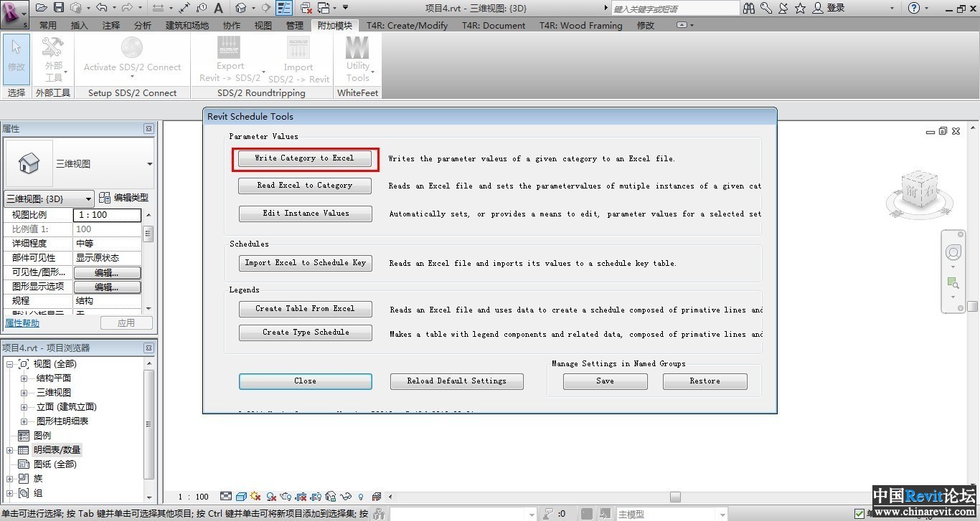Viewport: 980px width, 521px height.
Task: Open the 三维视图: {3D} instance filter dropdown
Action: click(x=88, y=199)
